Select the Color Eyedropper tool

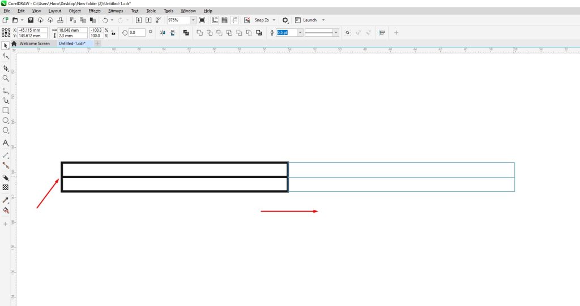tap(6, 200)
